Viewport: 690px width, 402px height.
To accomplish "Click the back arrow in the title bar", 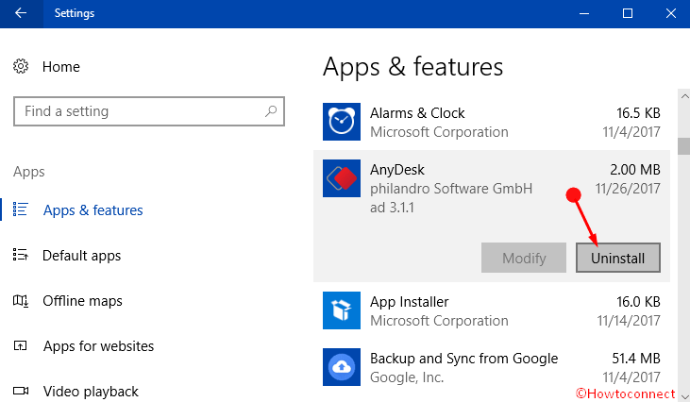I will (21, 13).
